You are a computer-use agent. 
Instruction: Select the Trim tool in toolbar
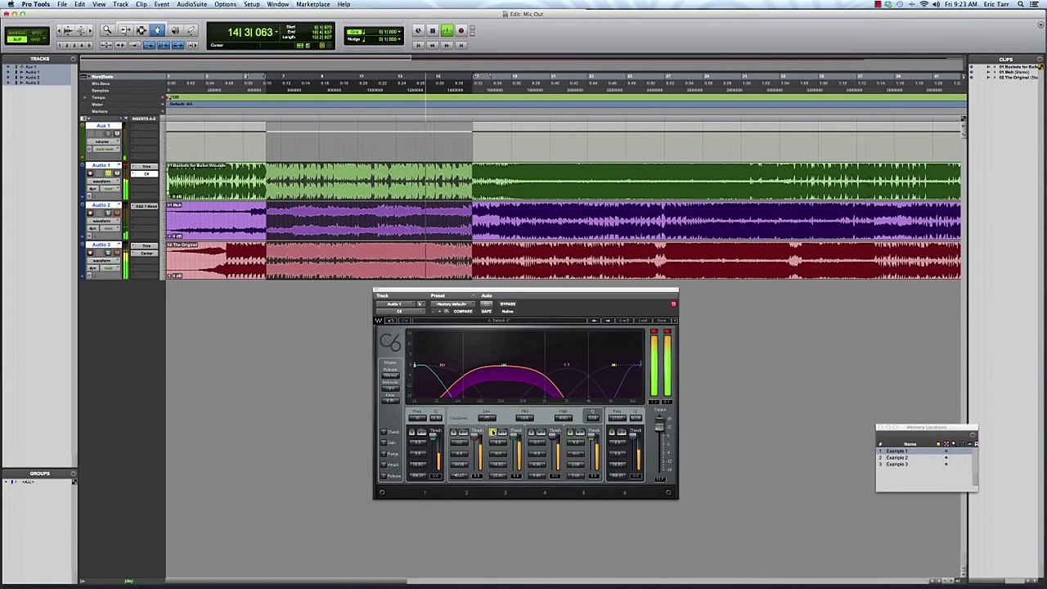pos(125,29)
